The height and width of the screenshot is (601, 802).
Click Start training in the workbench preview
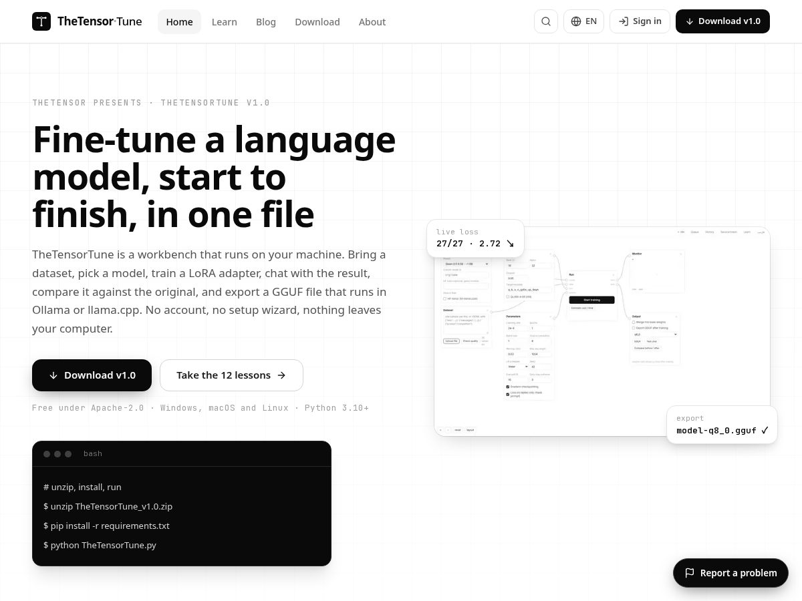coord(591,300)
